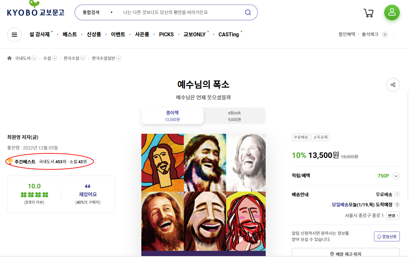Open the 사은품 menu
The height and width of the screenshot is (260, 409).
click(x=142, y=34)
